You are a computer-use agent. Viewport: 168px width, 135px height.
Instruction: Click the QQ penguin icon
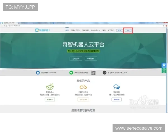tap(38, 73)
